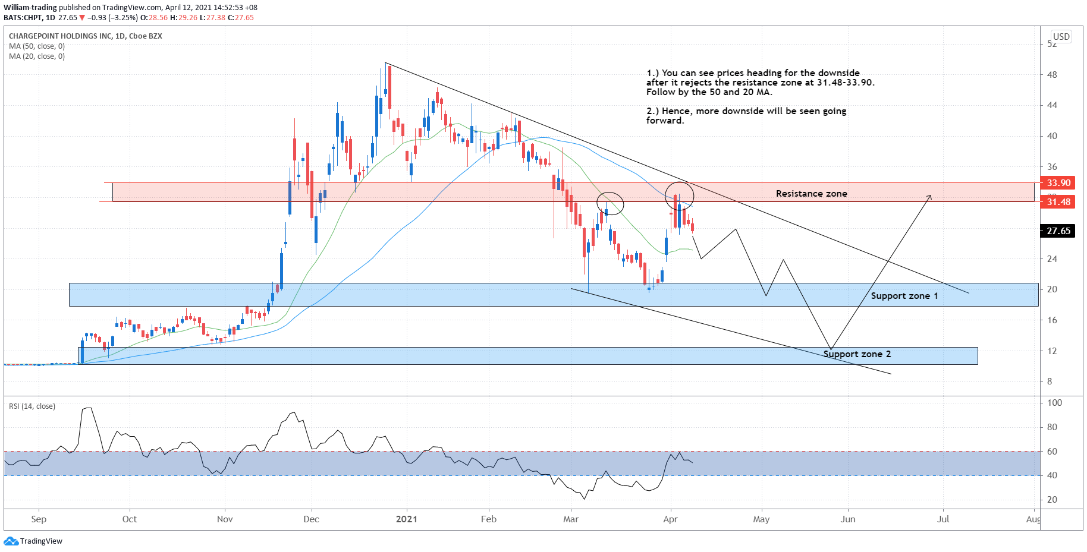
Task: Click the 8 level on price axis
Action: click(1050, 381)
